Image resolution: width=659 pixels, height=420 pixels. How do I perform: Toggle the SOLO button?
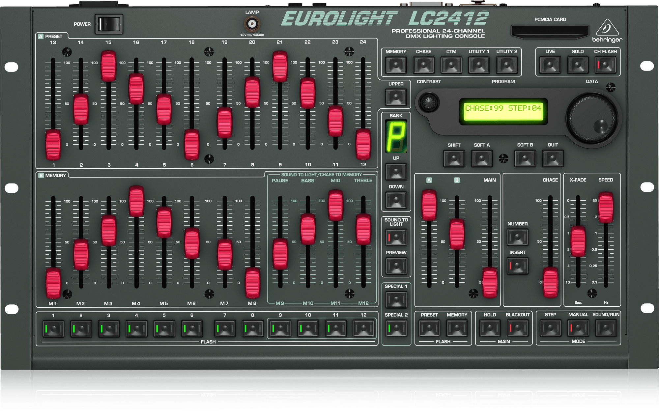click(x=578, y=65)
